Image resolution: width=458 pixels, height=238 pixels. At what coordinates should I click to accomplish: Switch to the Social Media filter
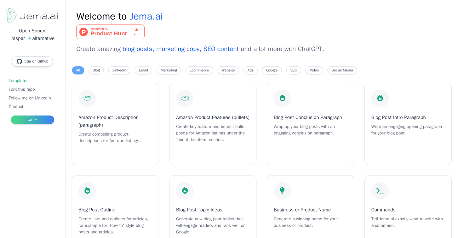coord(342,70)
